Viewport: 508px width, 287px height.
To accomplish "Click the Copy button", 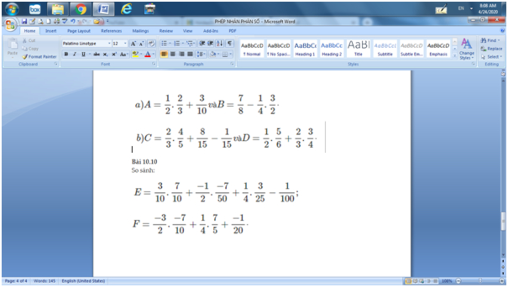I will [30, 49].
